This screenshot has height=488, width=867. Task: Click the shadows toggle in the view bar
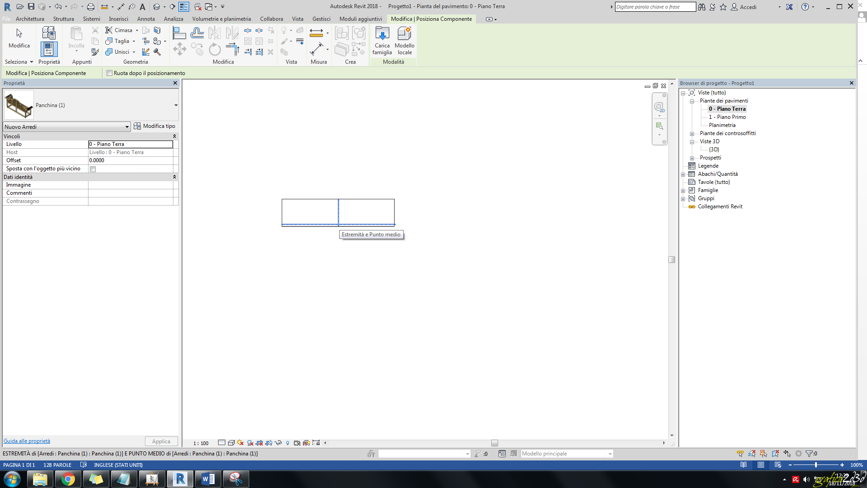240,443
